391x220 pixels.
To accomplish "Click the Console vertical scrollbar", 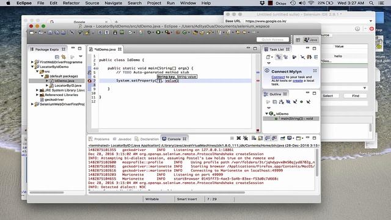I will (x=317, y=163).
